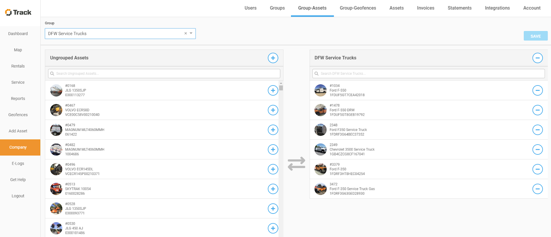This screenshot has height=237, width=551.
Task: Remove 3472 Ford F-350 Service Truck Gas
Action: (x=537, y=188)
